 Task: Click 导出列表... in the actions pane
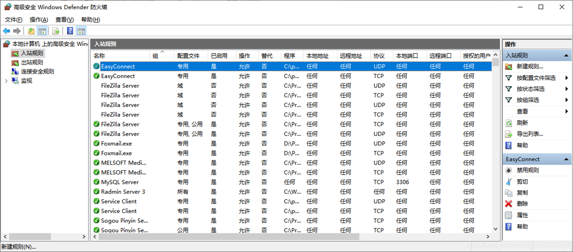[530, 134]
